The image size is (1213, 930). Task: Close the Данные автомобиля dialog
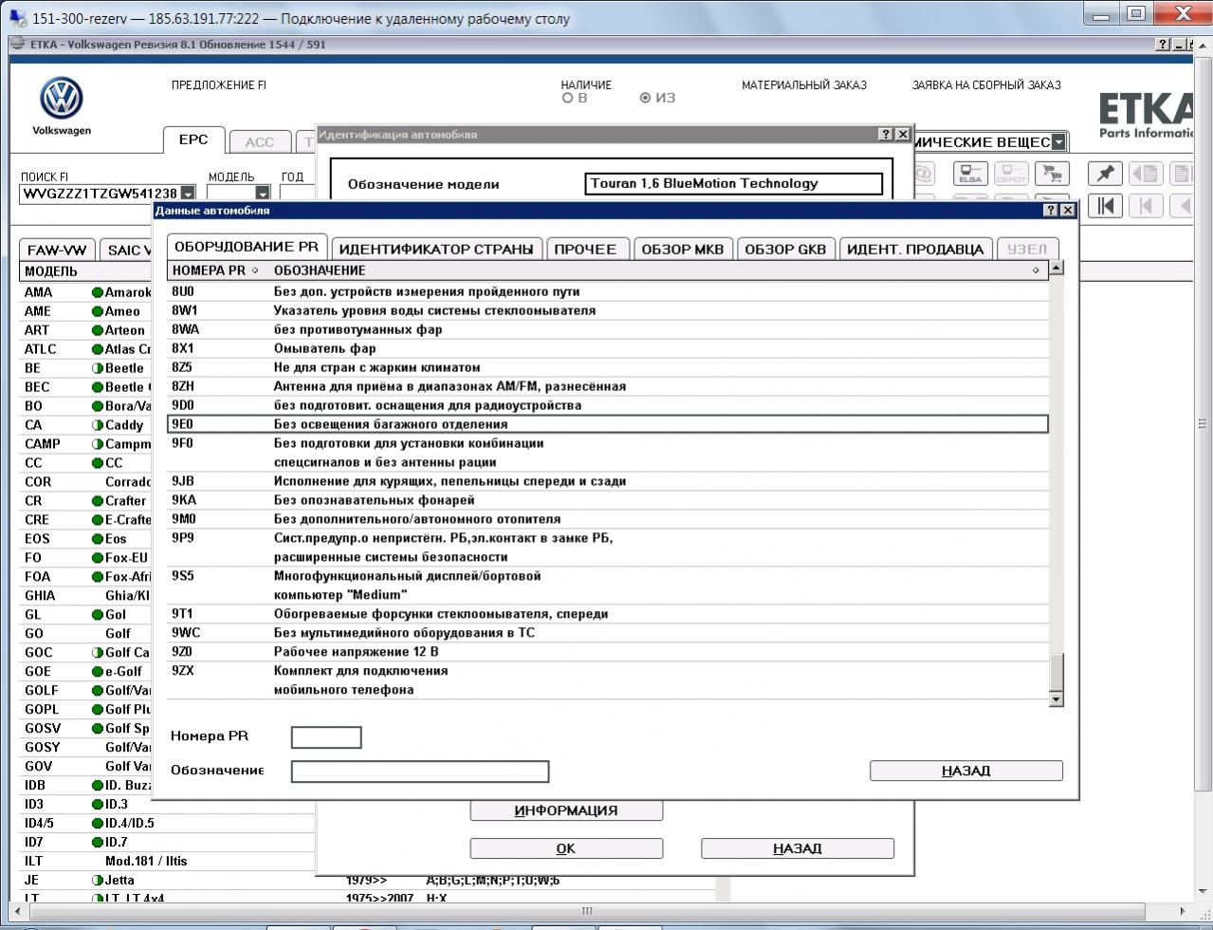tap(1068, 210)
